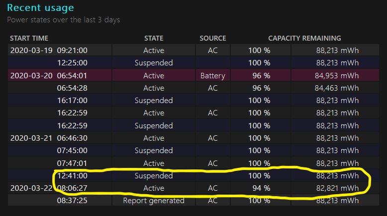Click the Suspended state at 12:25:00
The image size is (387, 216).
pyautogui.click(x=154, y=63)
